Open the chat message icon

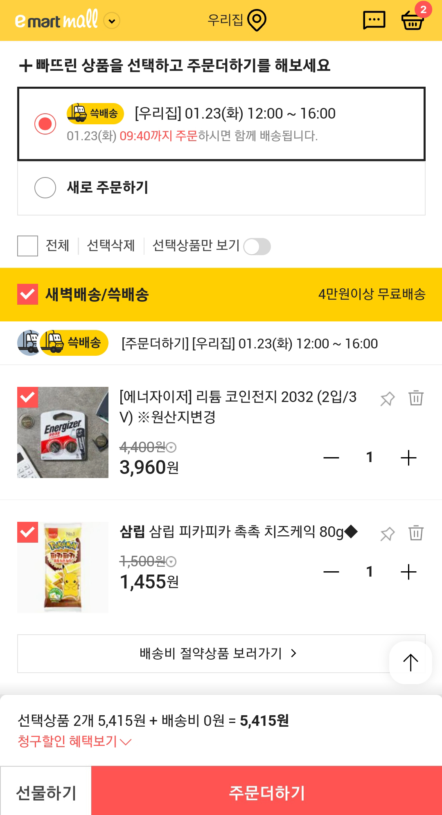point(374,20)
